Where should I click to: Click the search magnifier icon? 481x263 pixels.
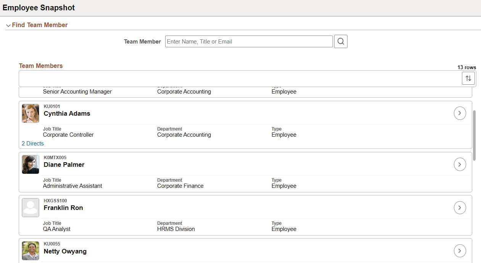click(340, 41)
